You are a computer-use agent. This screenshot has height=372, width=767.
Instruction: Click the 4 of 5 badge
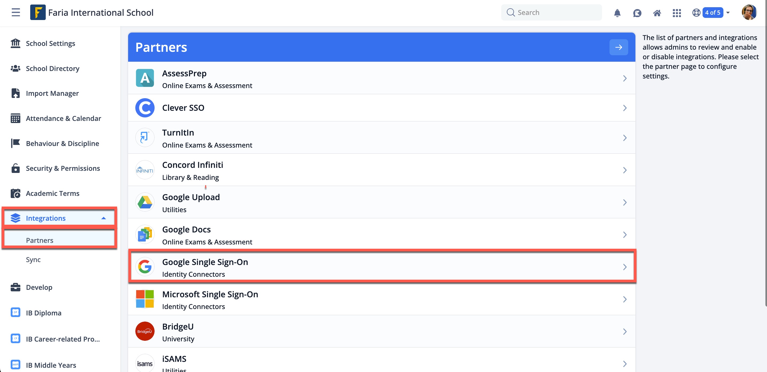click(x=712, y=13)
